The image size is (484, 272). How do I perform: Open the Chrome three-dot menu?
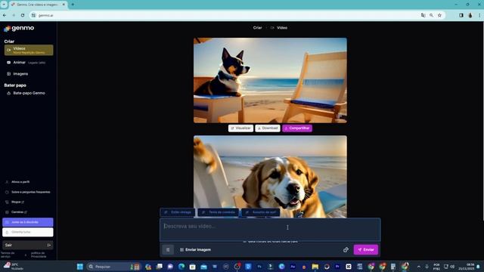click(479, 15)
